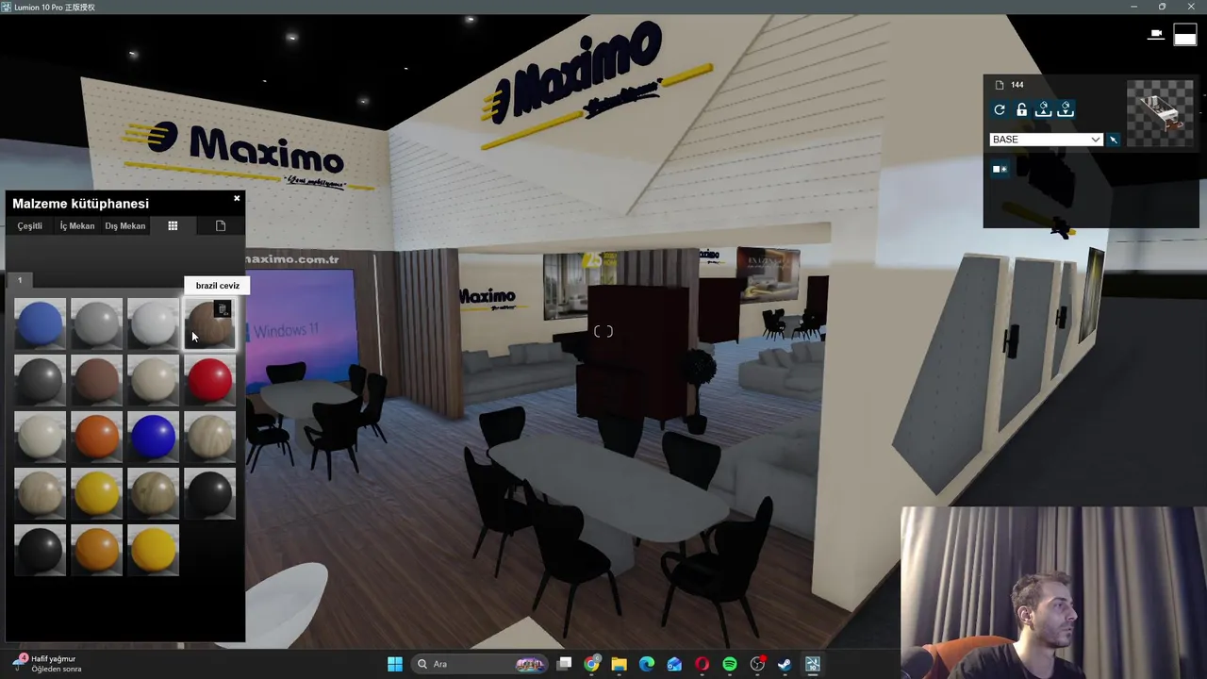Switch to the Dış Mekan tab
Screen dimensions: 1207x679
pyautogui.click(x=125, y=226)
